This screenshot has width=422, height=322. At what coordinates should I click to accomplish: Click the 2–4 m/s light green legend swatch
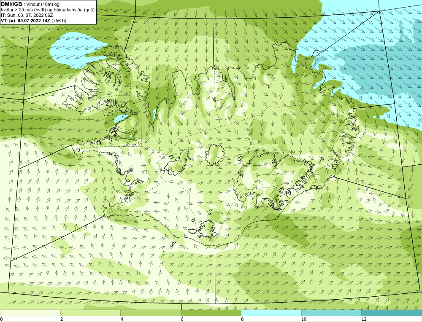pos(90,313)
